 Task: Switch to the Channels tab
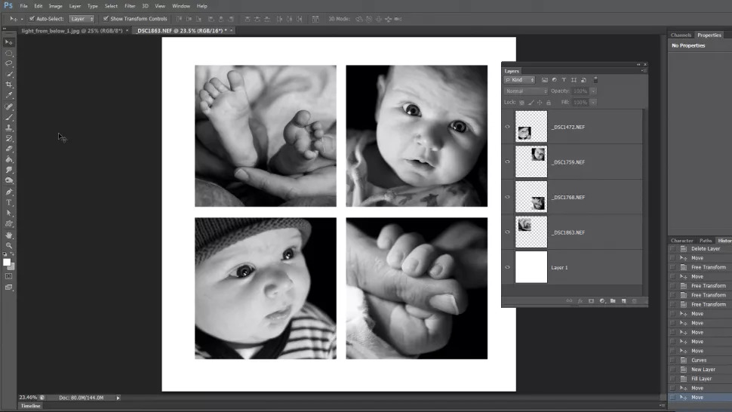[681, 35]
